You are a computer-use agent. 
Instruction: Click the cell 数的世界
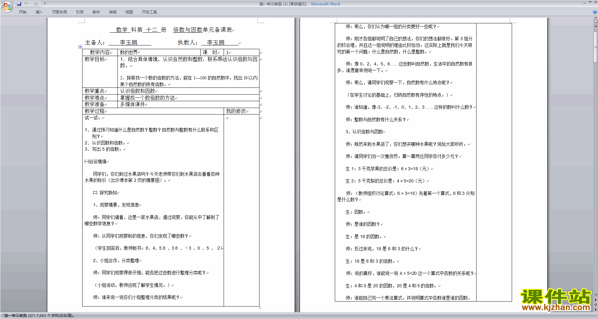159,52
